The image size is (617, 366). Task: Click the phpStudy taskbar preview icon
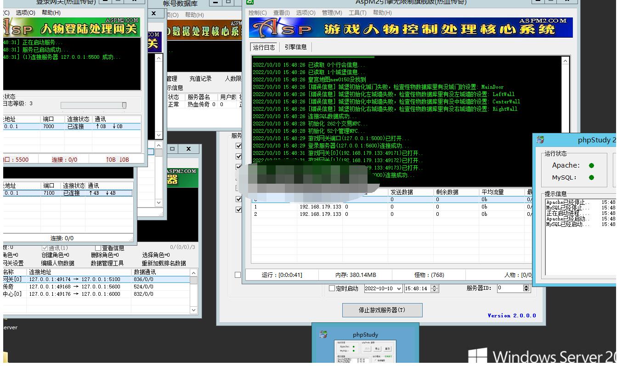coord(323,335)
